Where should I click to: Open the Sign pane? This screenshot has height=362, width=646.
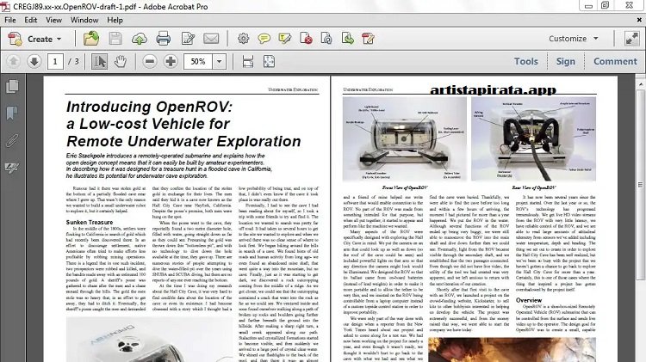566,61
